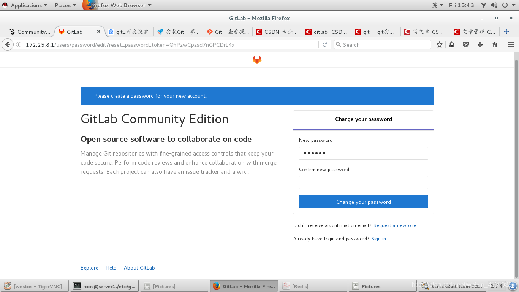Switch to Screenshot from taskbar window

tap(452, 286)
